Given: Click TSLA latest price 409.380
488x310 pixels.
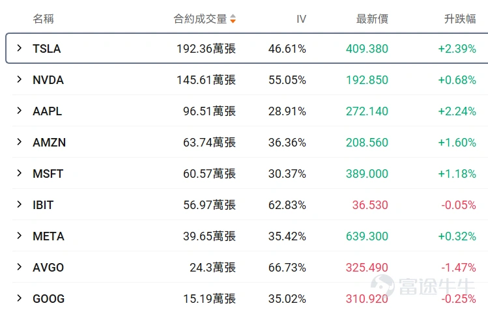Looking at the screenshot, I should tap(367, 49).
